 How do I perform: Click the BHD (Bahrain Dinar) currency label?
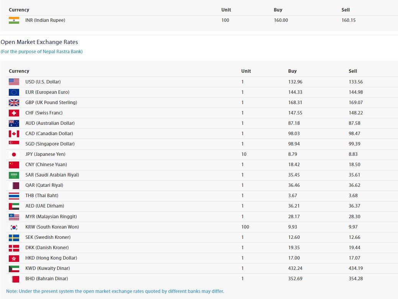coord(46,279)
